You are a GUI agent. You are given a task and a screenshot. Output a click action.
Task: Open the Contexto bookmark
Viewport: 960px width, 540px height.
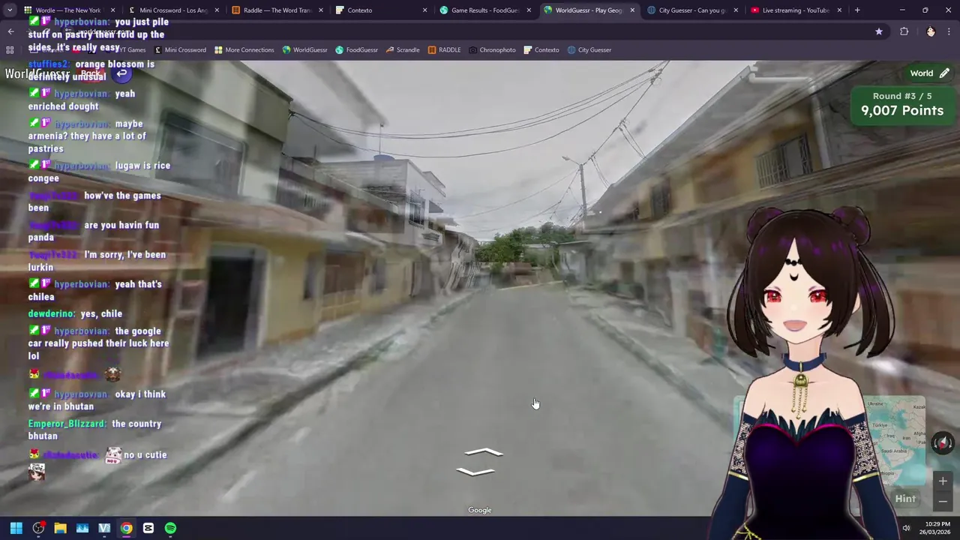point(541,49)
